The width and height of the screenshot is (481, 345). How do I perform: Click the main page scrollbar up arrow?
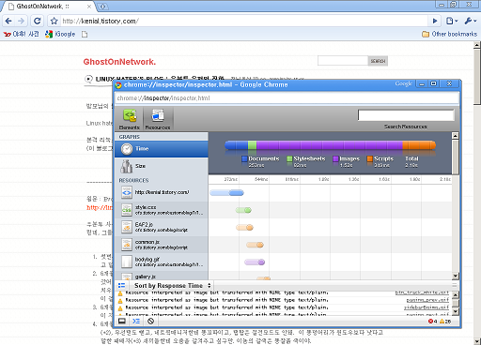pos(477,45)
